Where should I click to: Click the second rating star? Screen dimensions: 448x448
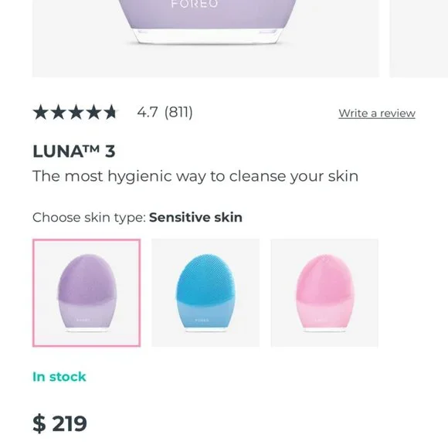tap(58, 112)
